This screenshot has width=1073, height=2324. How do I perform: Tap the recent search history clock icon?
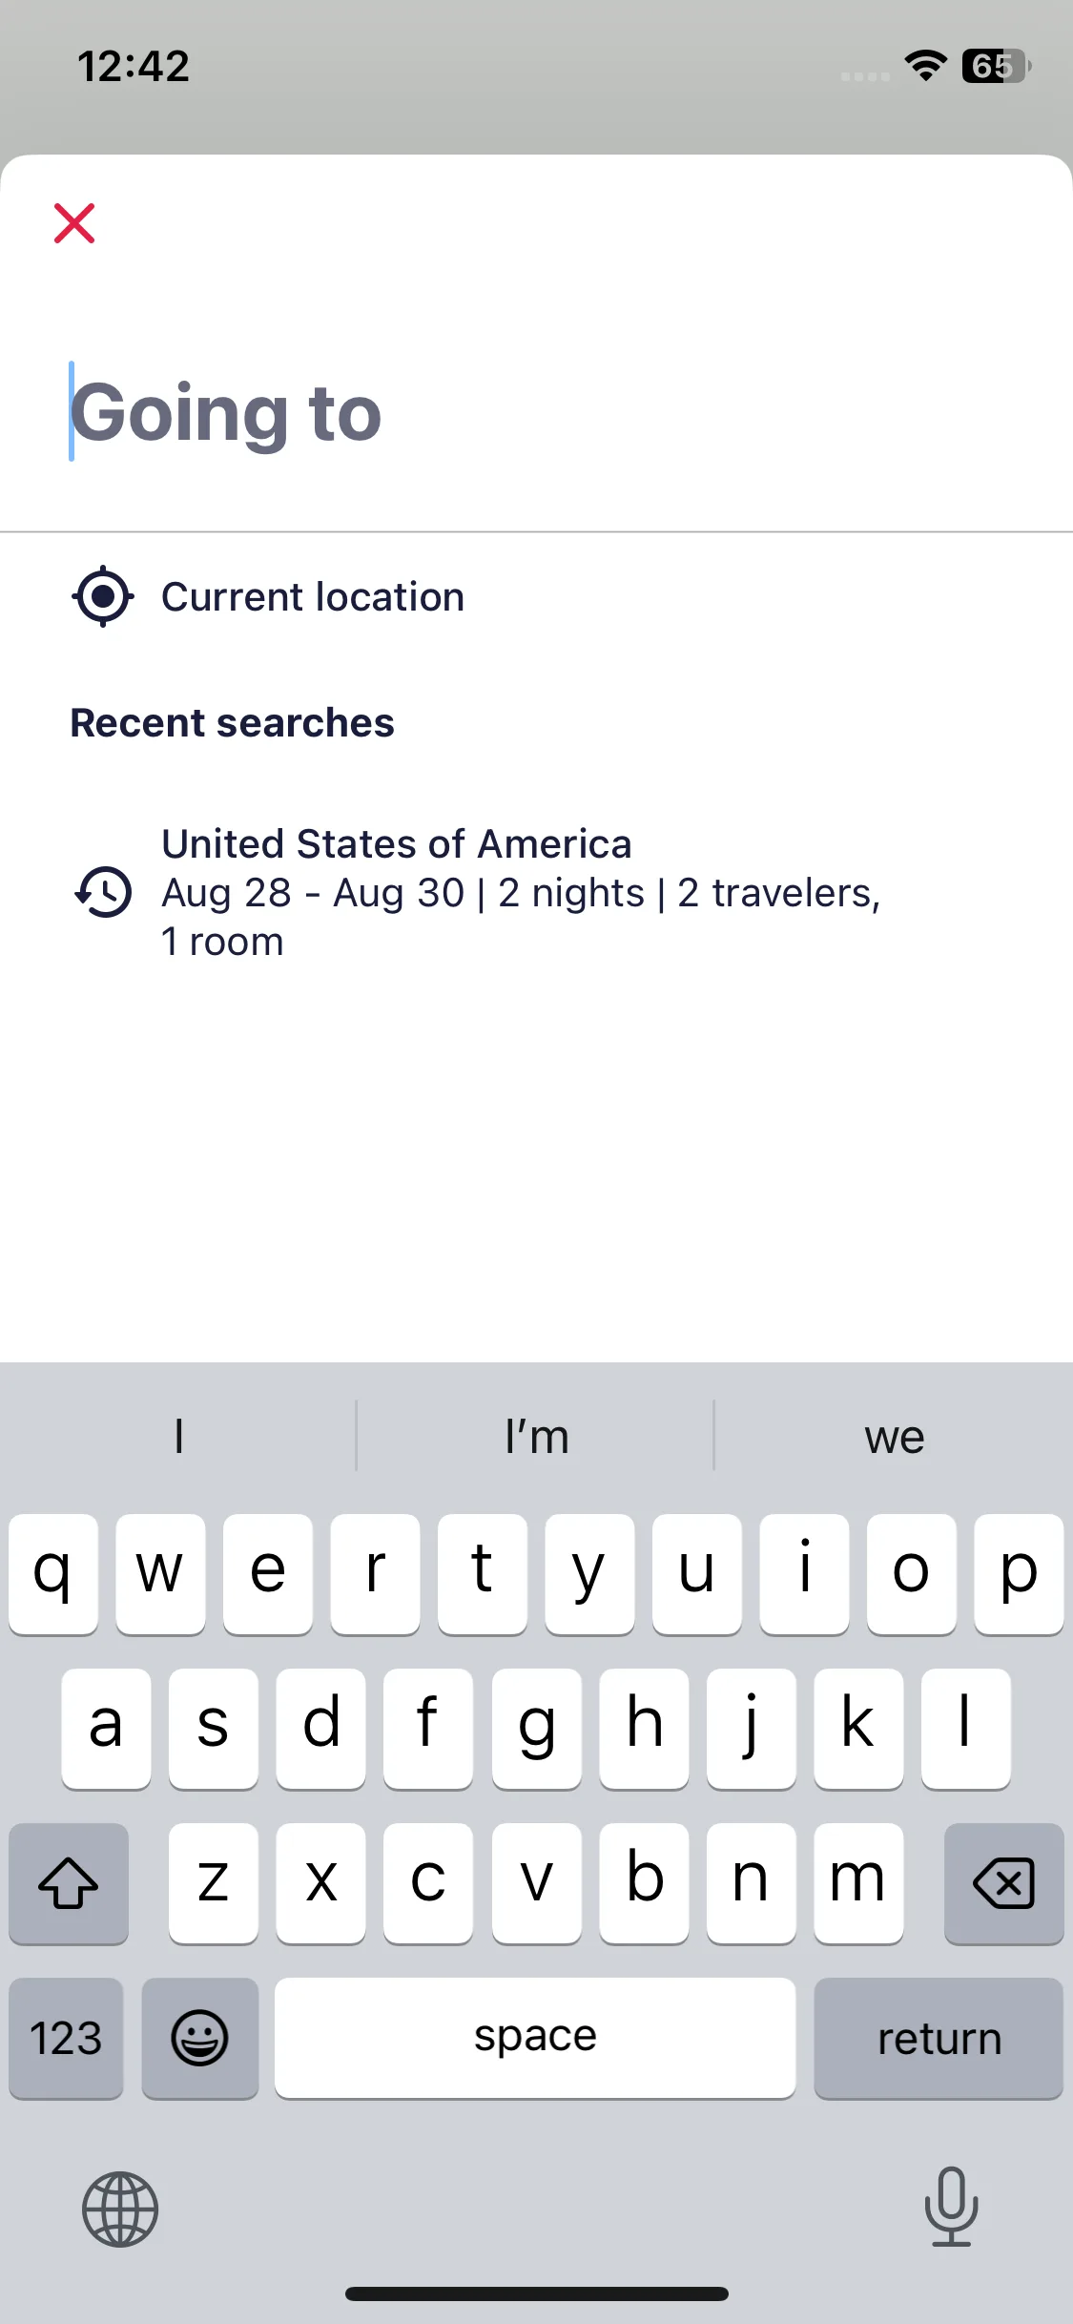click(x=103, y=892)
